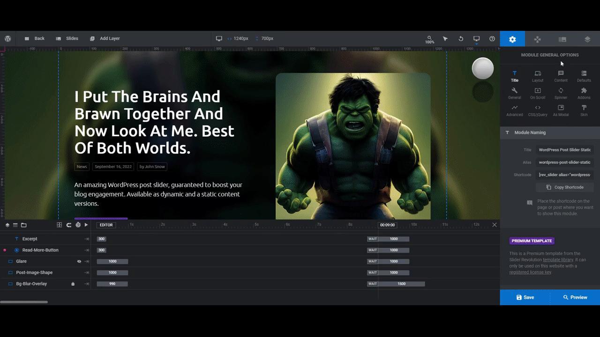Open Module General Options gear tab
The image size is (600, 337).
512,39
